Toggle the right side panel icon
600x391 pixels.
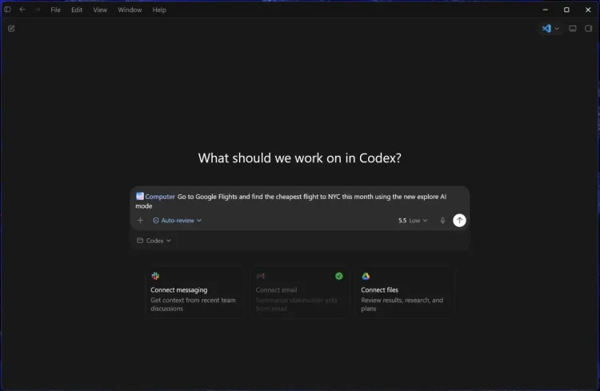[x=588, y=28]
